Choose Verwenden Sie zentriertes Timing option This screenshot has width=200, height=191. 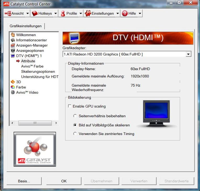pyautogui.click(x=75, y=134)
